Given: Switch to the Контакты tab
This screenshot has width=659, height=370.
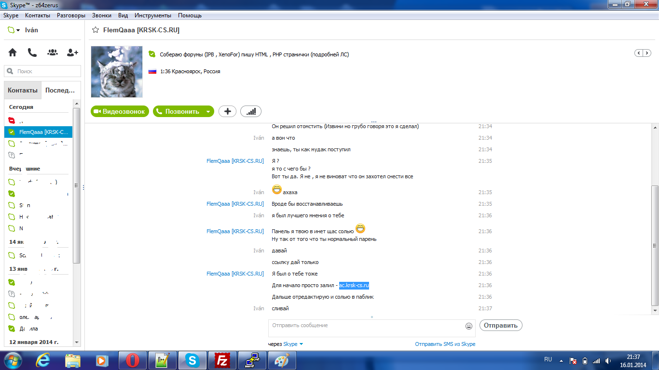Looking at the screenshot, I should coord(23,90).
